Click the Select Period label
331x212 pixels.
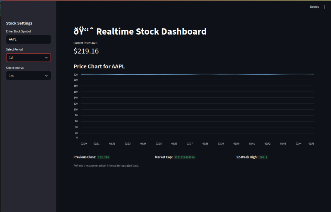point(14,49)
